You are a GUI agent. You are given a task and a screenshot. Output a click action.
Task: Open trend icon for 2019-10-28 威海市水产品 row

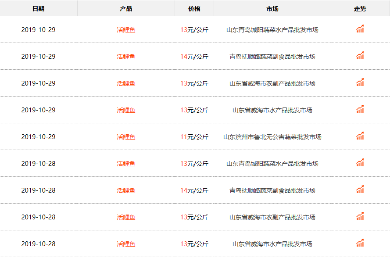(x=360, y=244)
